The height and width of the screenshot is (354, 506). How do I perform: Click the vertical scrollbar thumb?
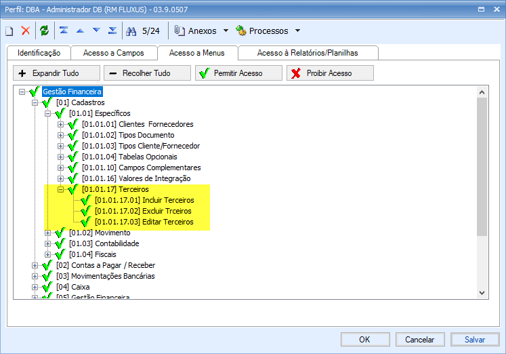pos(482,167)
